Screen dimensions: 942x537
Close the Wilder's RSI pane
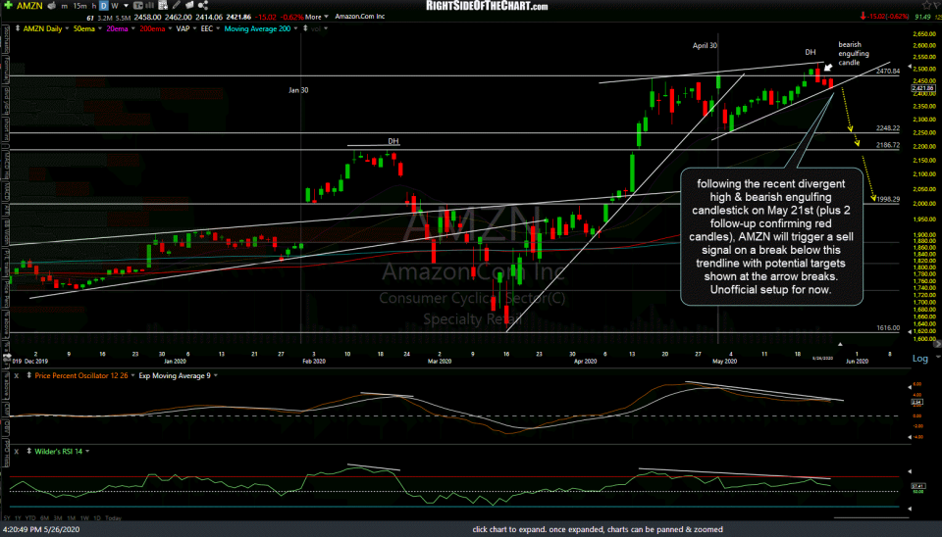[x=17, y=451]
